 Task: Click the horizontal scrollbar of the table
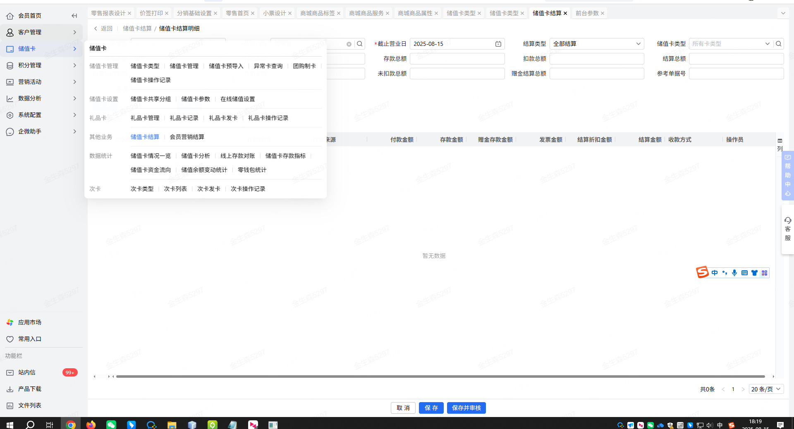pos(440,377)
